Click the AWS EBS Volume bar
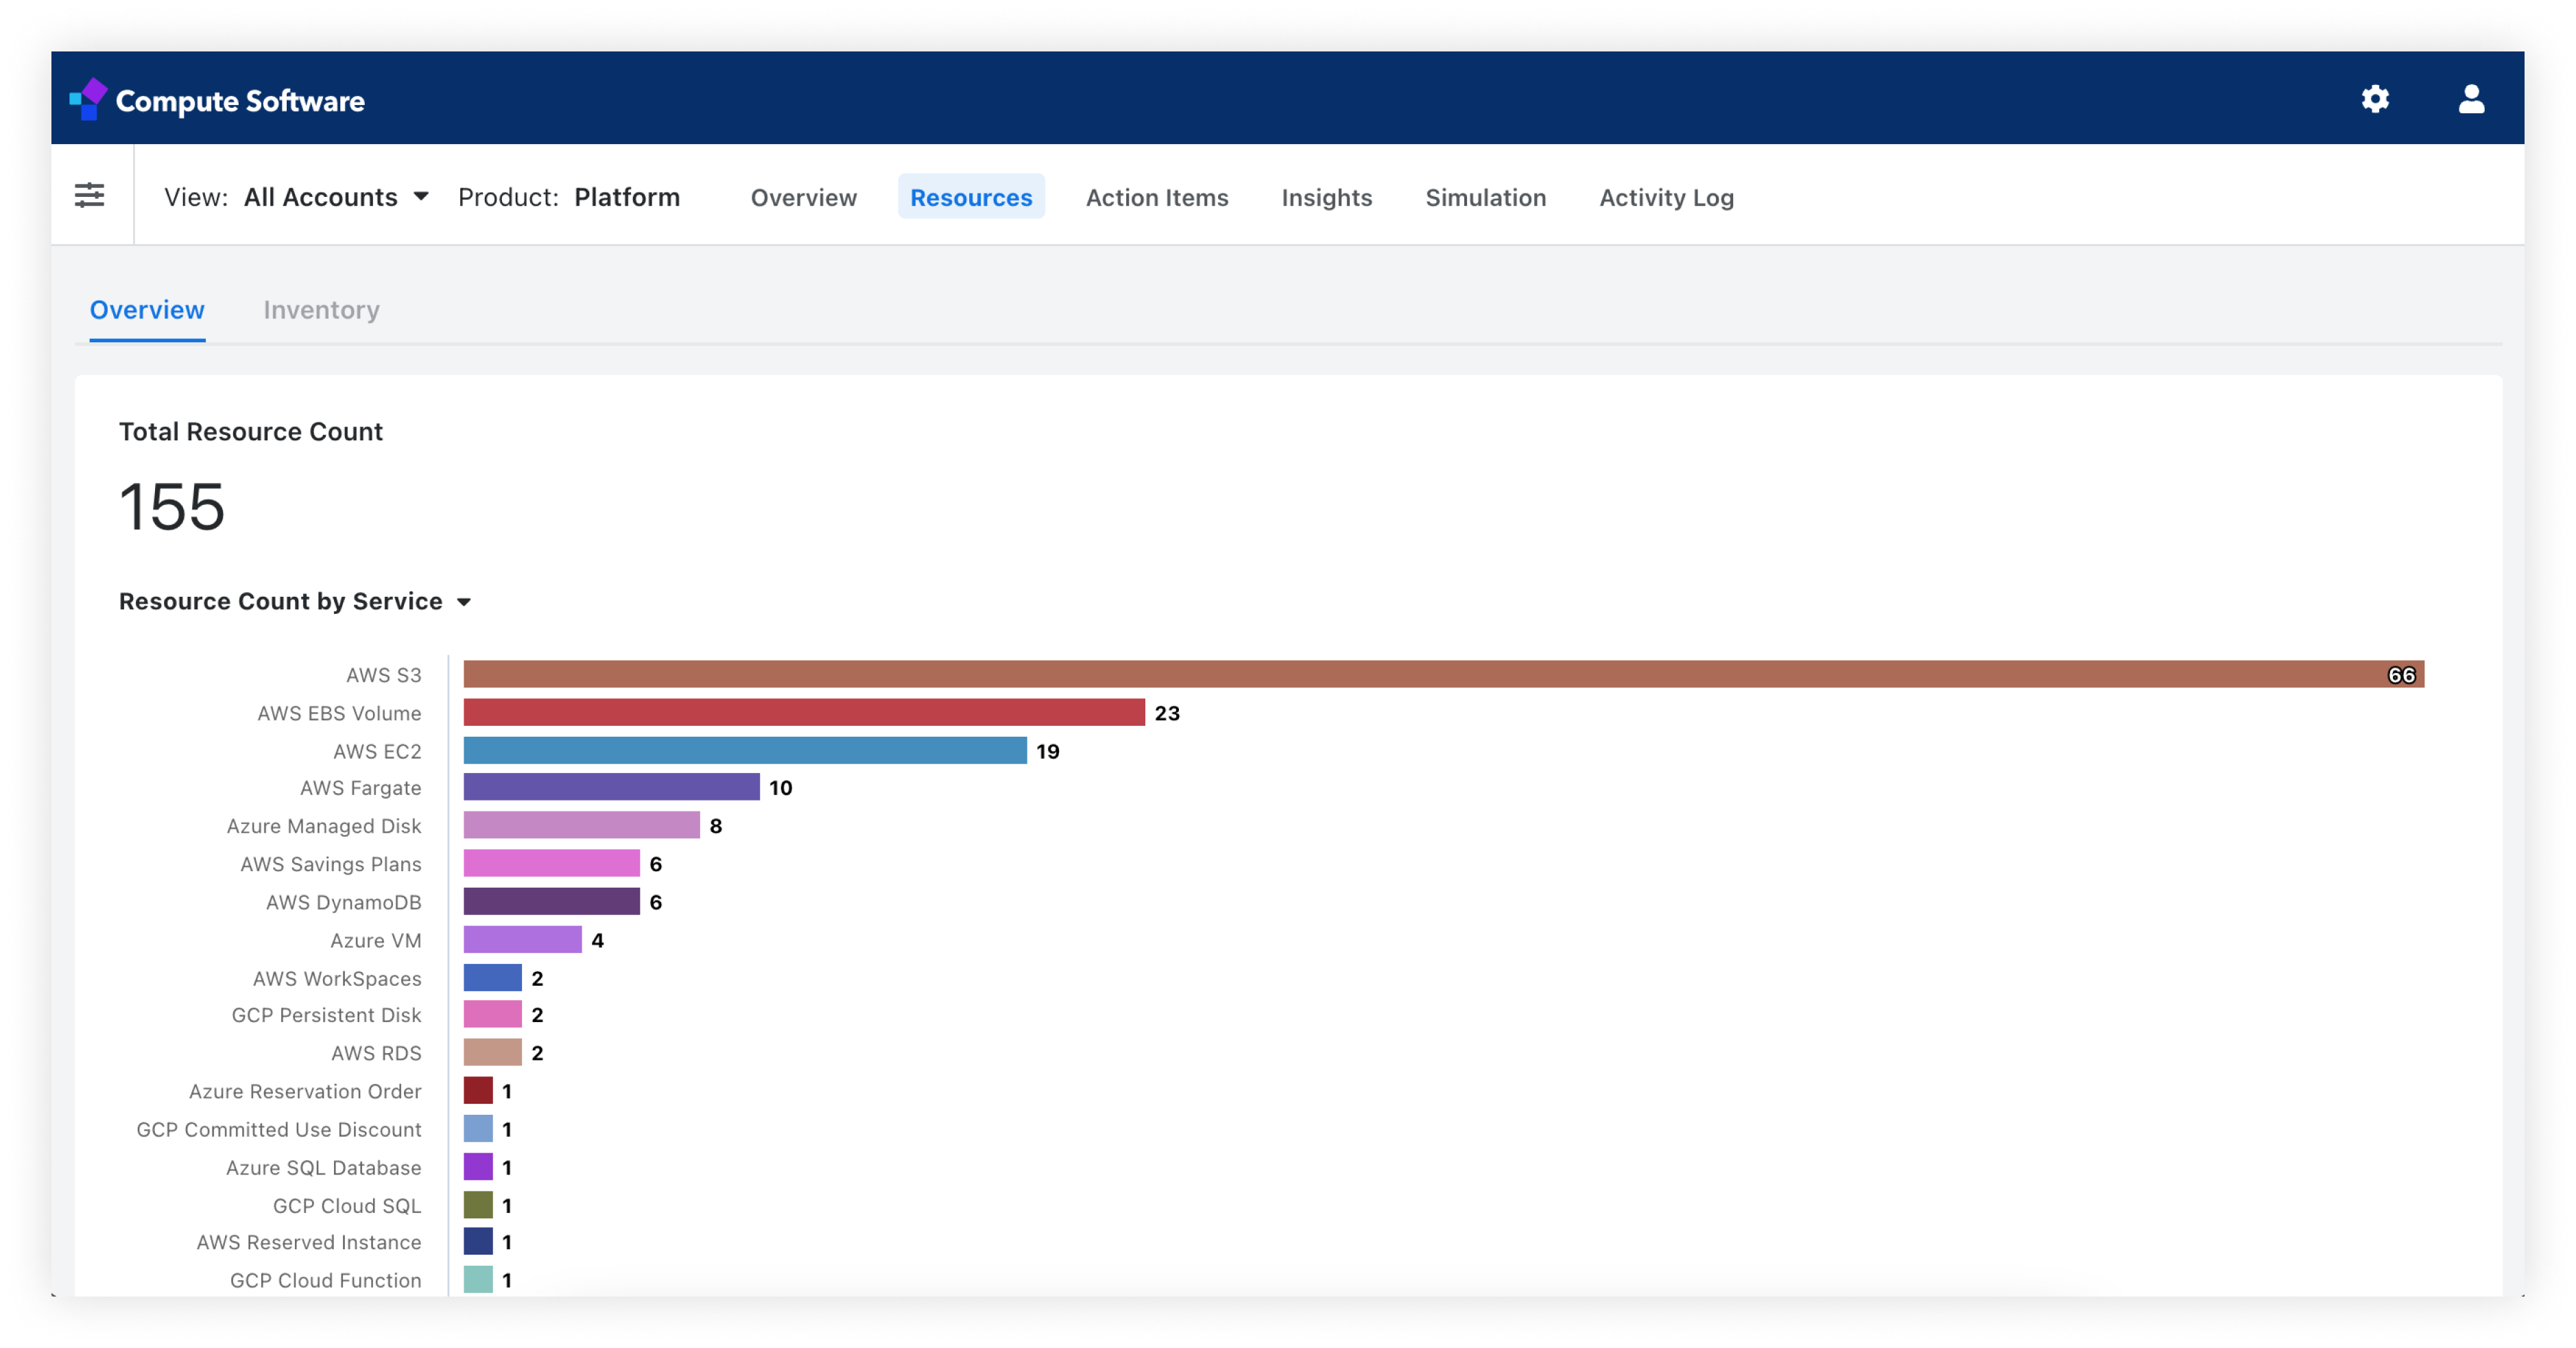The width and height of the screenshot is (2576, 1348). pos(804,712)
